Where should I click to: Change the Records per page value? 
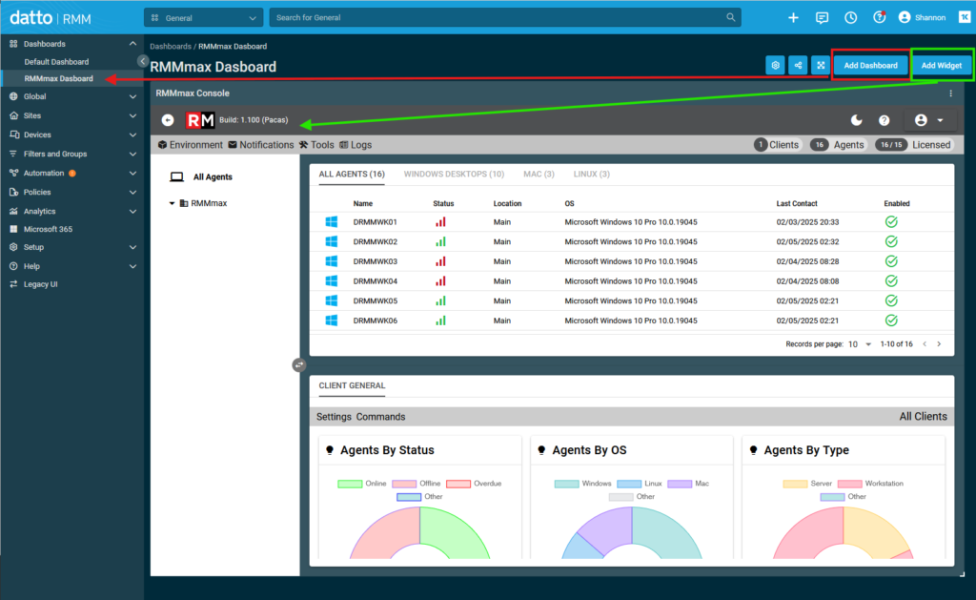(x=856, y=345)
